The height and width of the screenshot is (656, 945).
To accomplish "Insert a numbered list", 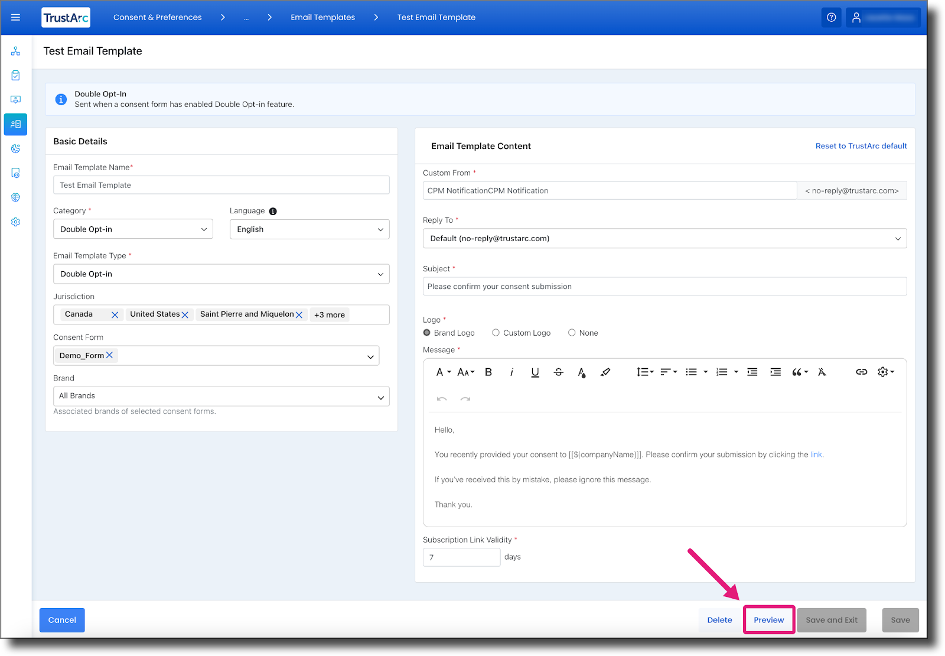I will (x=722, y=372).
